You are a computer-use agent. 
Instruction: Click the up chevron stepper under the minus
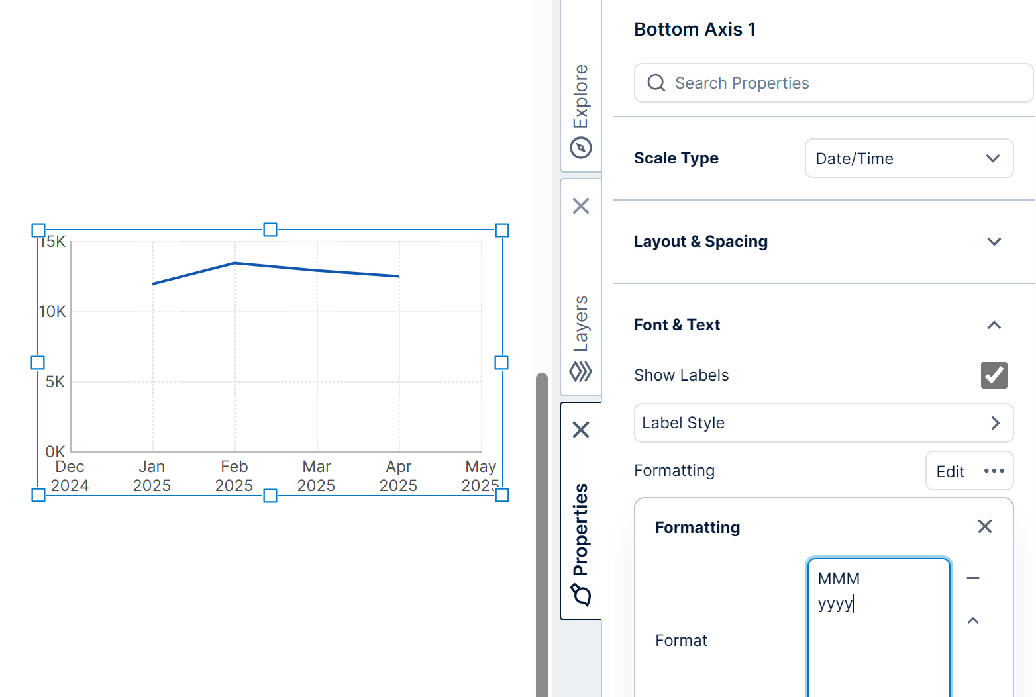[x=972, y=621]
